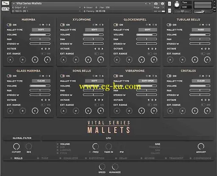Click the Vibraphone Attack knob
The height and width of the screenshot is (176, 217).
pos(117,111)
